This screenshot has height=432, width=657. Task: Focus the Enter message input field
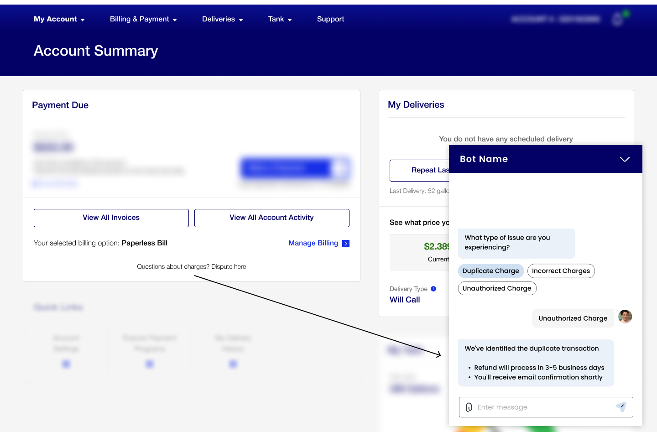(546, 407)
